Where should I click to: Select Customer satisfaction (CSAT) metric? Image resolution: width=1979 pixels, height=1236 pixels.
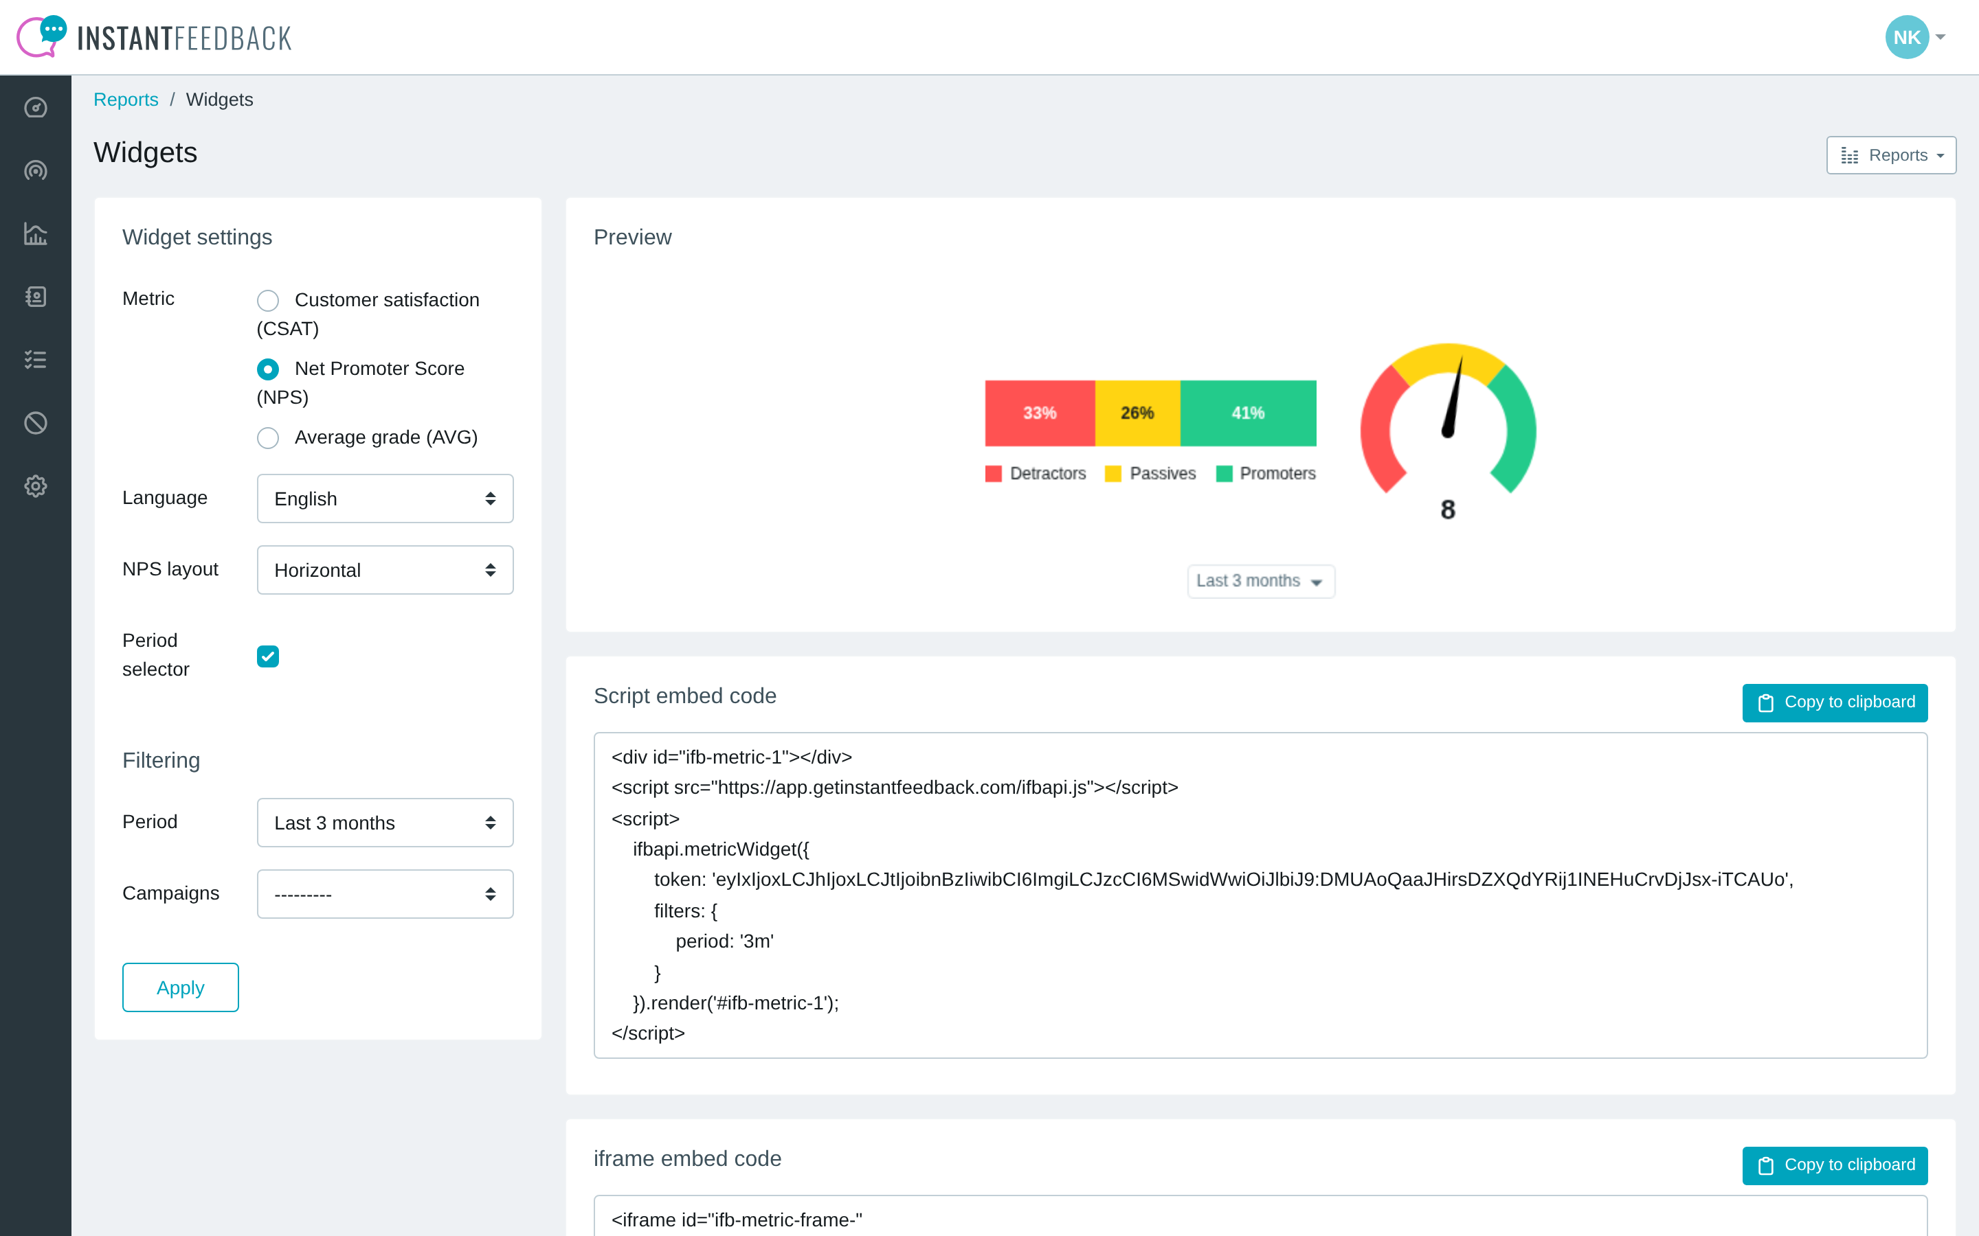(x=267, y=300)
